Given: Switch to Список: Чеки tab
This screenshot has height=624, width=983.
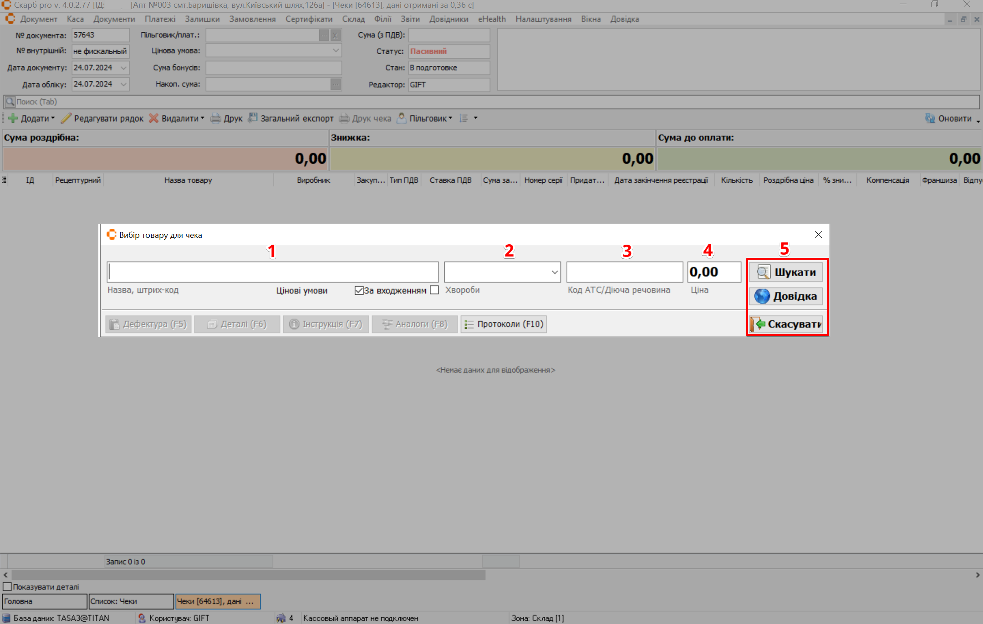Looking at the screenshot, I should pyautogui.click(x=131, y=601).
